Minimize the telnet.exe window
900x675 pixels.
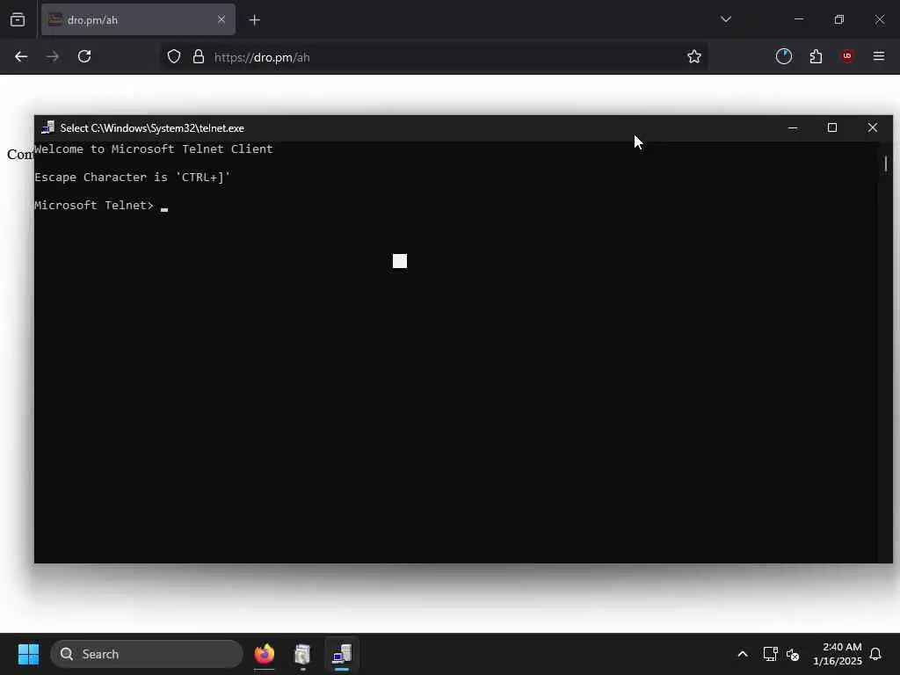(793, 128)
